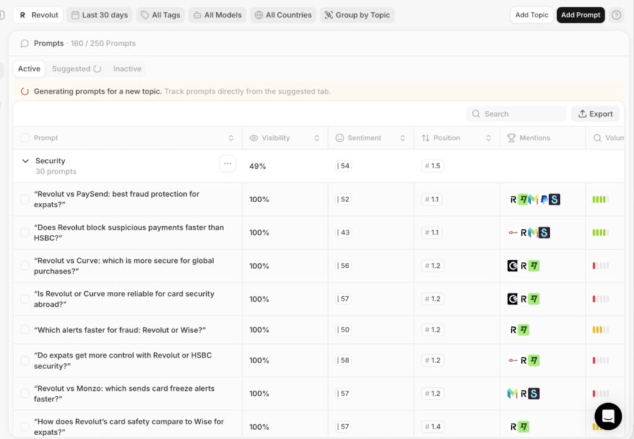
Task: Click the Mentions trophy icon
Action: tap(511, 138)
